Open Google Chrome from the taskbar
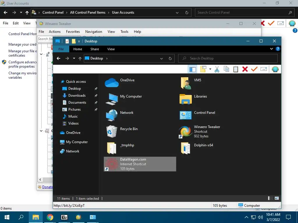This screenshot has height=223, width=298. click(50, 217)
